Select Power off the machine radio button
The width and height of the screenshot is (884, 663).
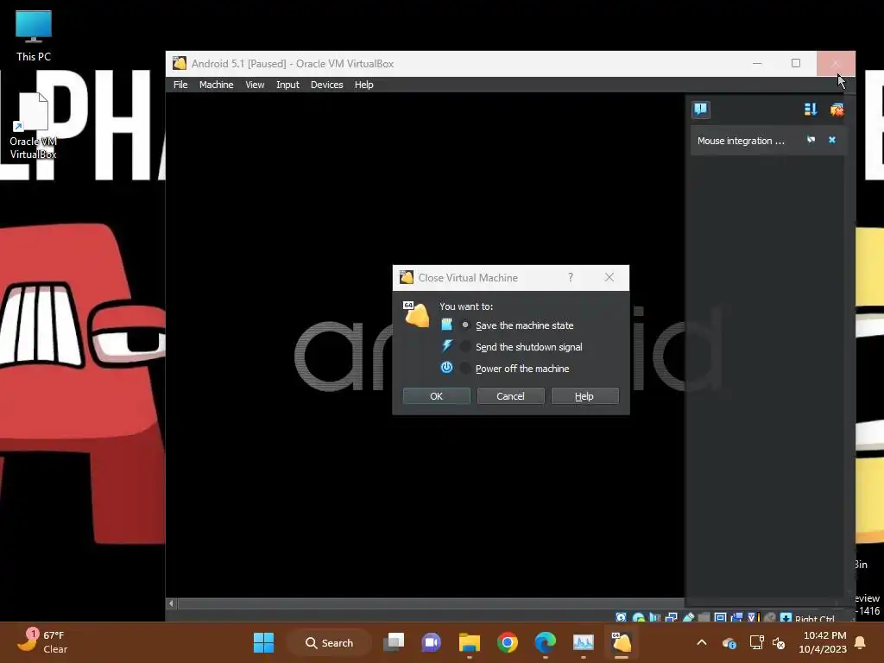point(465,368)
